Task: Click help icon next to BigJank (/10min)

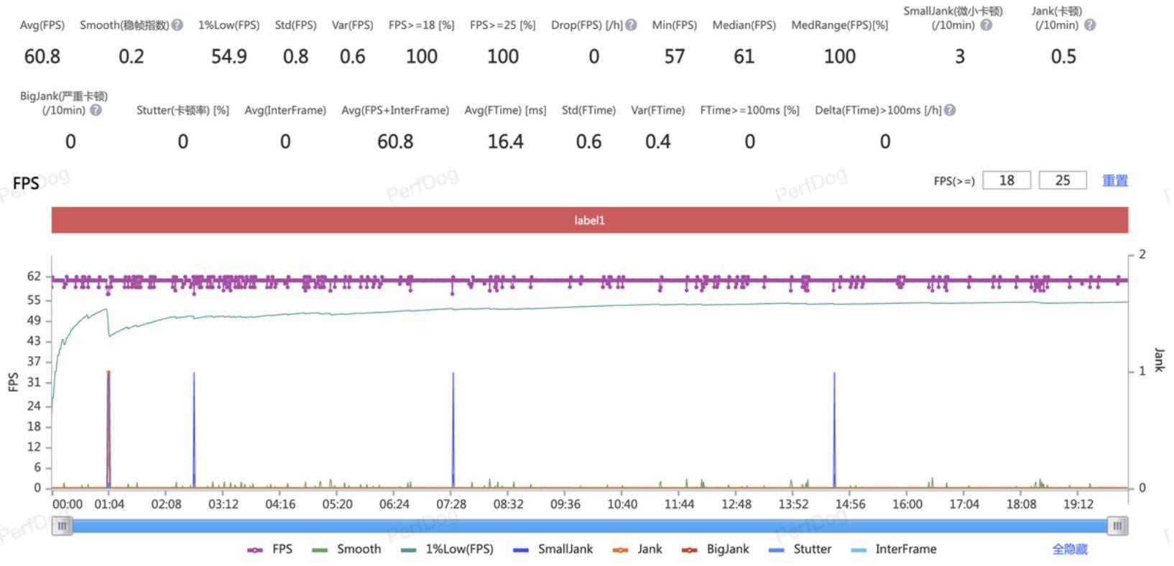Action: [x=96, y=110]
